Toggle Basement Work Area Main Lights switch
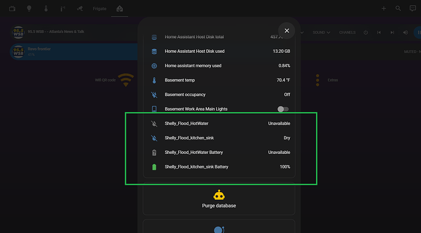 tap(283, 109)
